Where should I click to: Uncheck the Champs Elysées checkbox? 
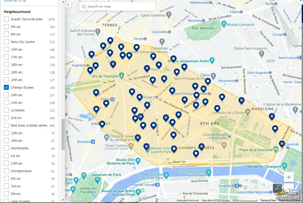[x=6, y=87]
